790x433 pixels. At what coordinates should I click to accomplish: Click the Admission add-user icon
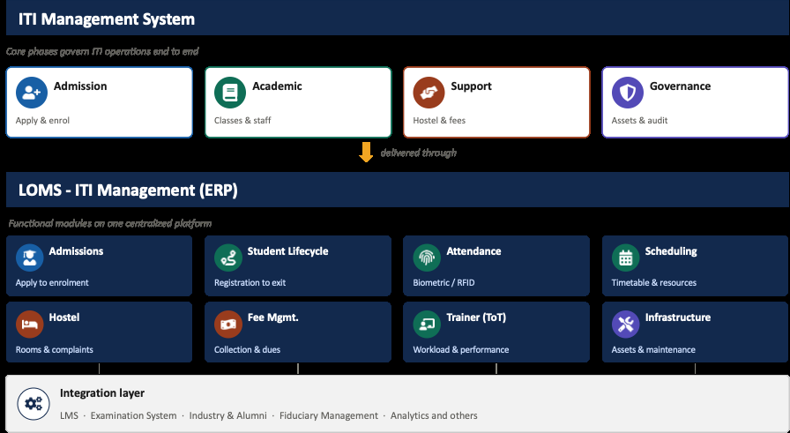(32, 93)
